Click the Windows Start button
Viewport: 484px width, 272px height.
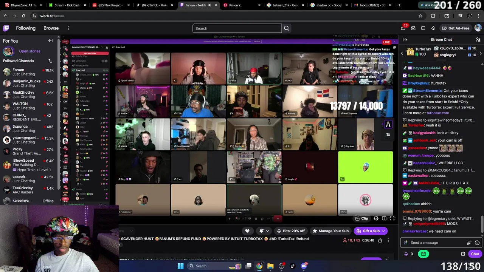[x=181, y=266]
